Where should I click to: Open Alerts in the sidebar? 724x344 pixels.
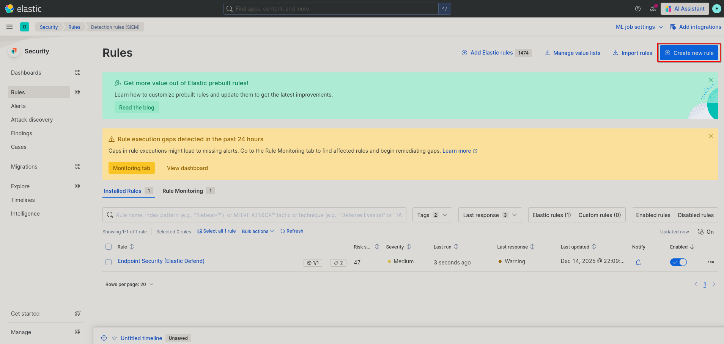tap(18, 106)
